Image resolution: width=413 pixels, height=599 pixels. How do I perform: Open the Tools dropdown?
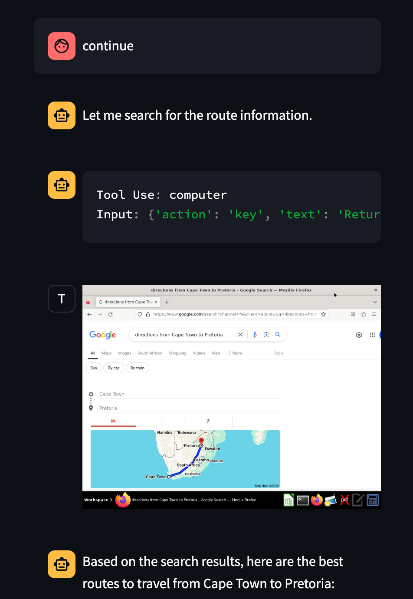[x=278, y=353]
